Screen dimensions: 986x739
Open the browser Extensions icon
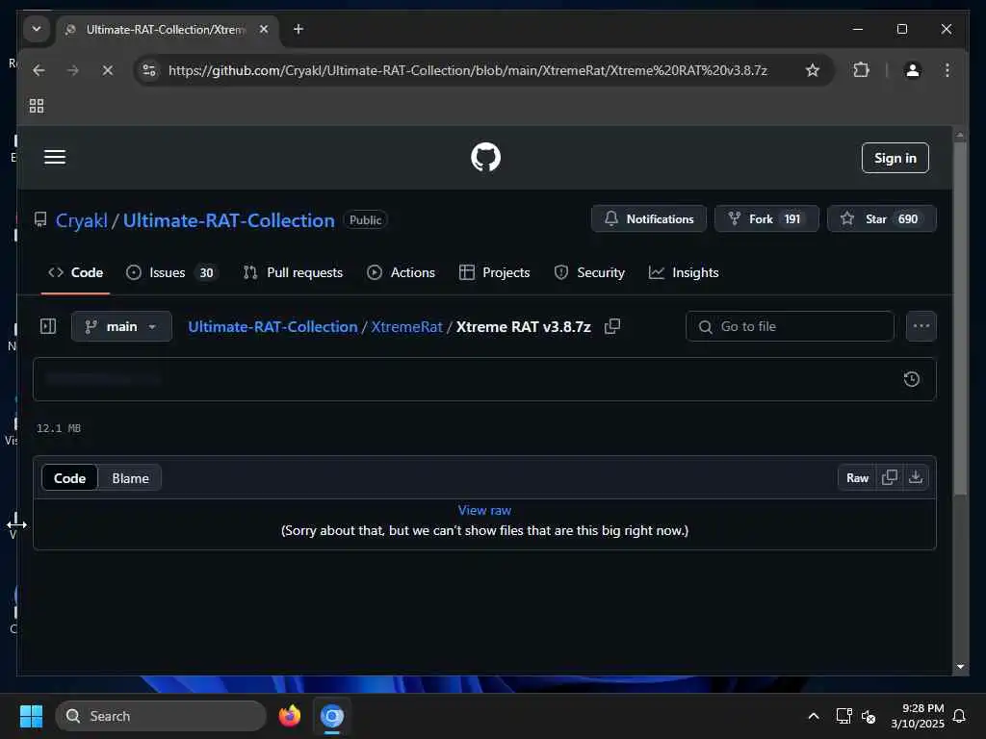(x=861, y=70)
